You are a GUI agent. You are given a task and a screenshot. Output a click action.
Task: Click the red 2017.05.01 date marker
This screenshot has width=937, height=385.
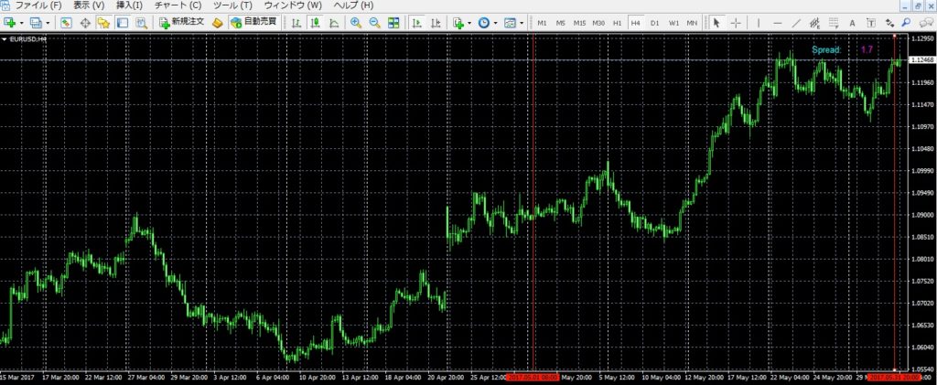(533, 376)
